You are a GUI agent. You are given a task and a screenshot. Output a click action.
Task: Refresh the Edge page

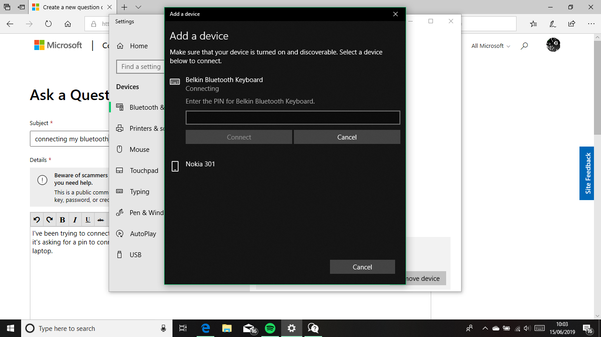point(48,24)
